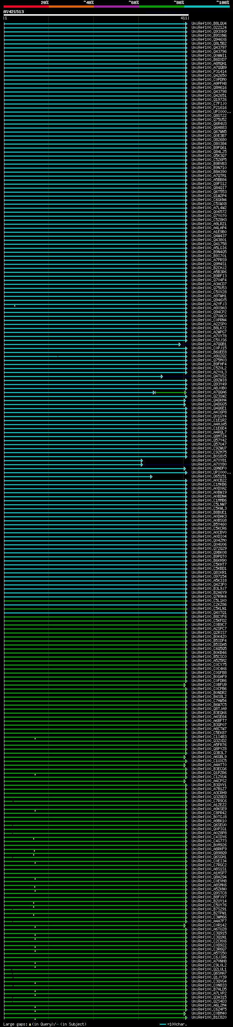Choose UniRef100_A8MQH1 row label
Viewport: 233px width, 1027px height.
tap(209, 63)
